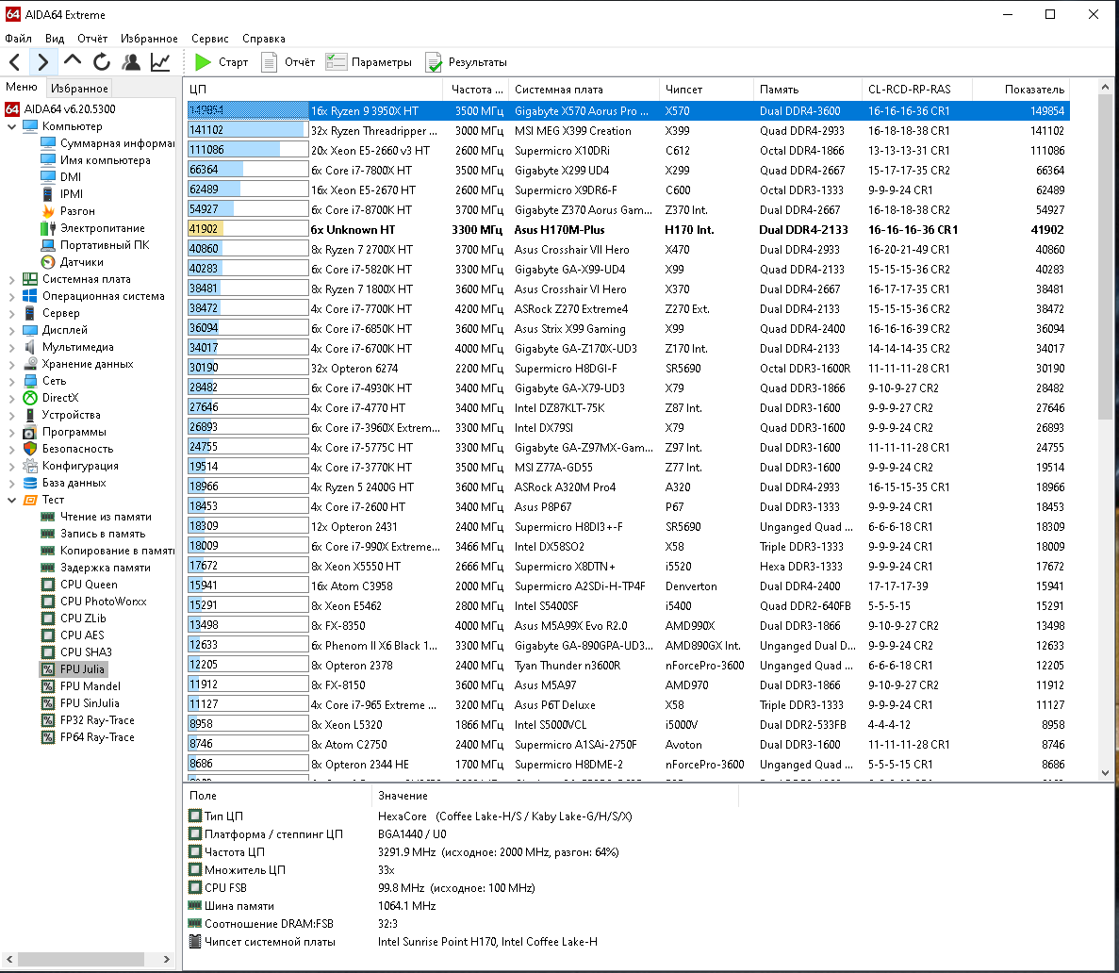Click the green Start button icon

coord(203,62)
